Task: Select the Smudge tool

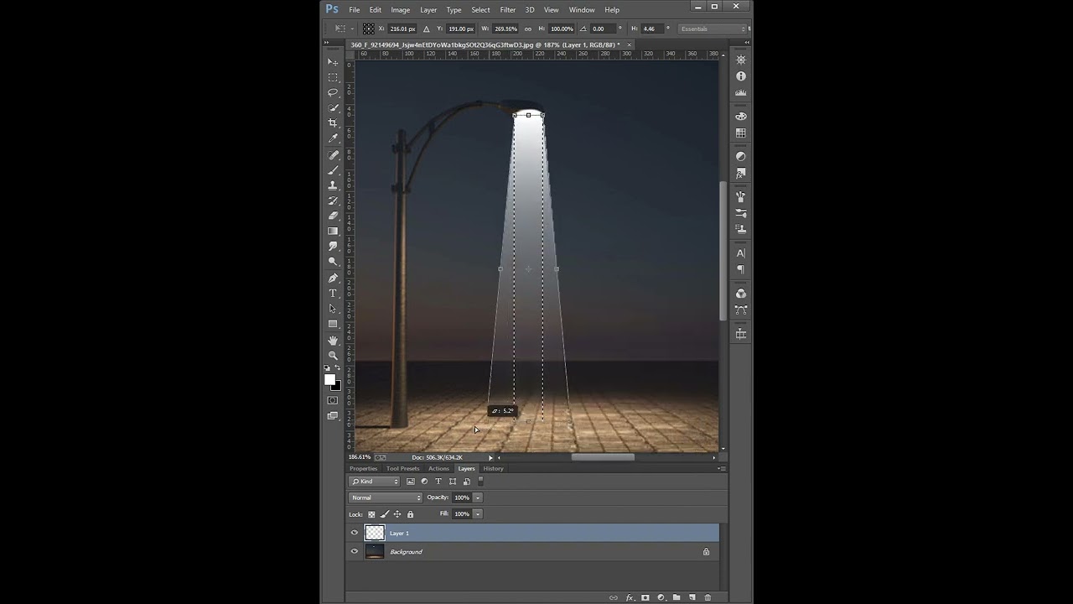Action: [333, 247]
